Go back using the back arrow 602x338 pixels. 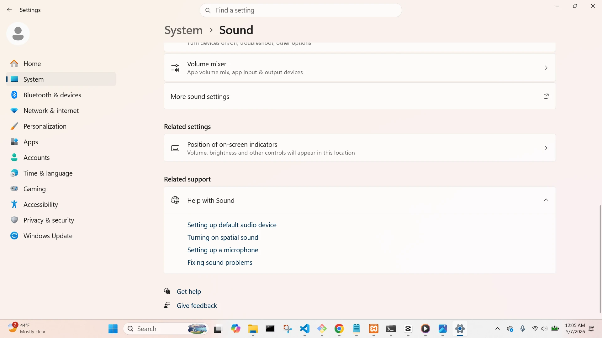point(9,10)
